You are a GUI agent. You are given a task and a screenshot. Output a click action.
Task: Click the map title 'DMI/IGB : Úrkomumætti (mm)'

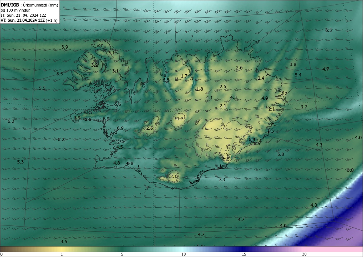coord(29,5)
